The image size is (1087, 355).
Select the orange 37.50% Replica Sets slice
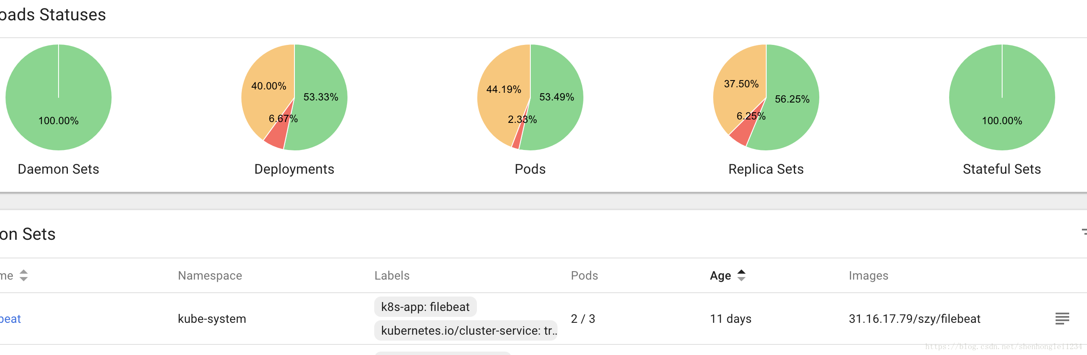pos(738,97)
